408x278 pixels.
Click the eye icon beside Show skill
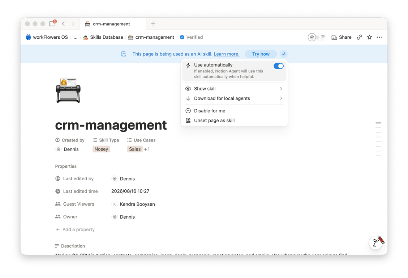188,89
